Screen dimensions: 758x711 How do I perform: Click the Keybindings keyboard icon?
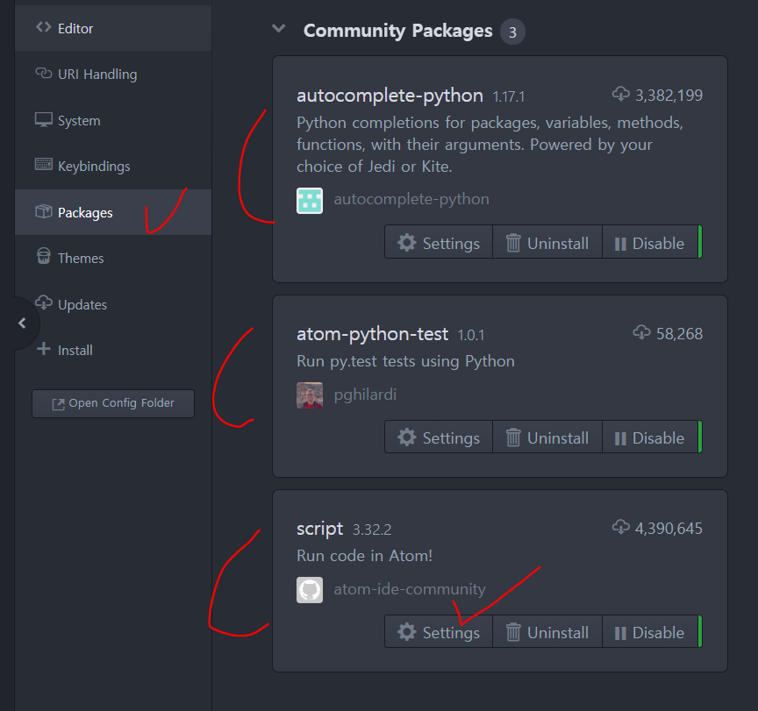click(44, 164)
